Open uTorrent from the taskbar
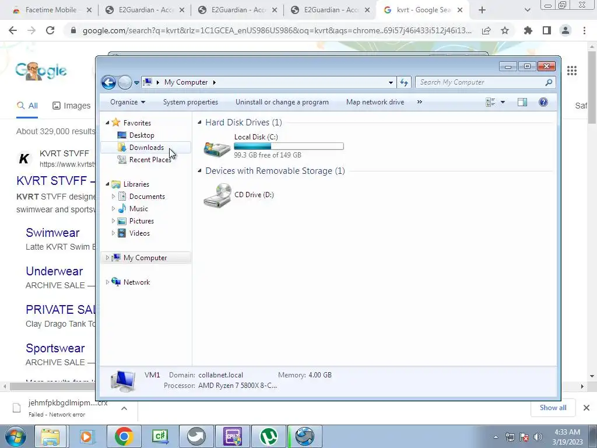Screen dimensions: 597x448 click(268, 436)
